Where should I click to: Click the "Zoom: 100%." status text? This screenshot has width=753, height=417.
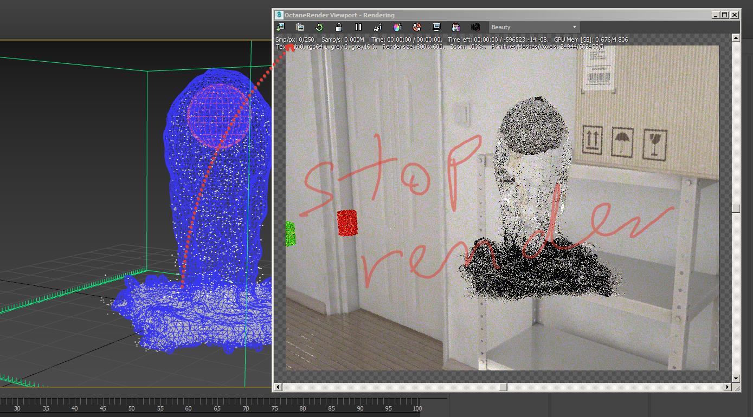click(468, 47)
